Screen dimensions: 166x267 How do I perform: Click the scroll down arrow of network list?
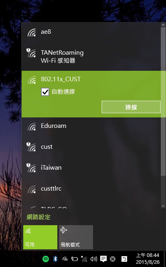(x=163, y=206)
